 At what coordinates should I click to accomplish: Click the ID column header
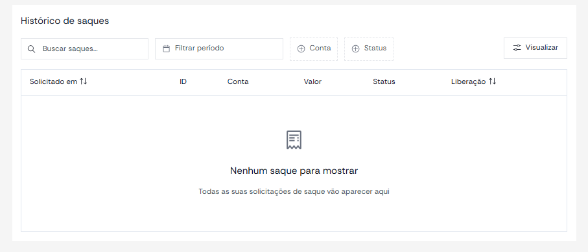(183, 81)
